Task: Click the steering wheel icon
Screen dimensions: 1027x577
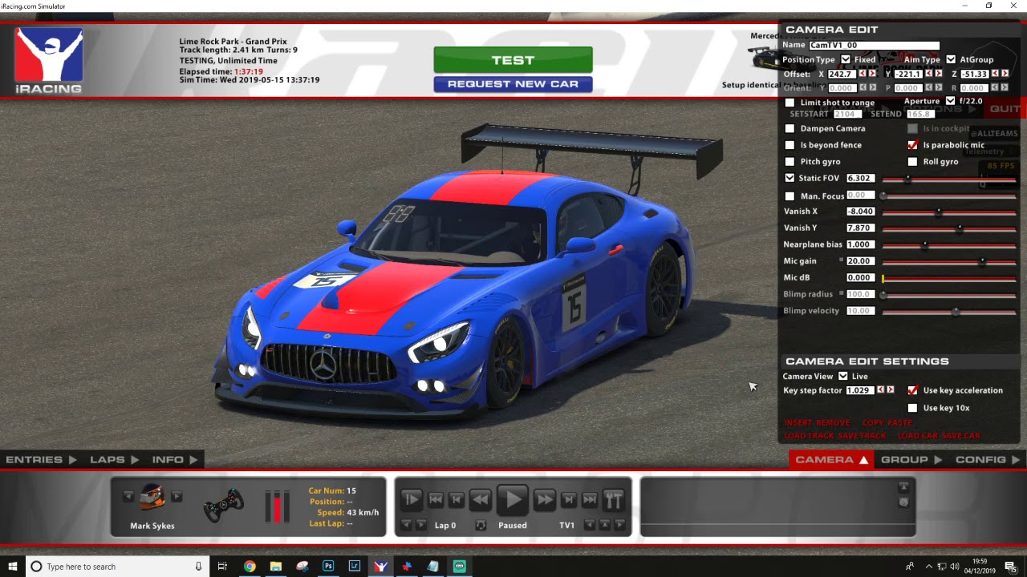Action: (223, 506)
